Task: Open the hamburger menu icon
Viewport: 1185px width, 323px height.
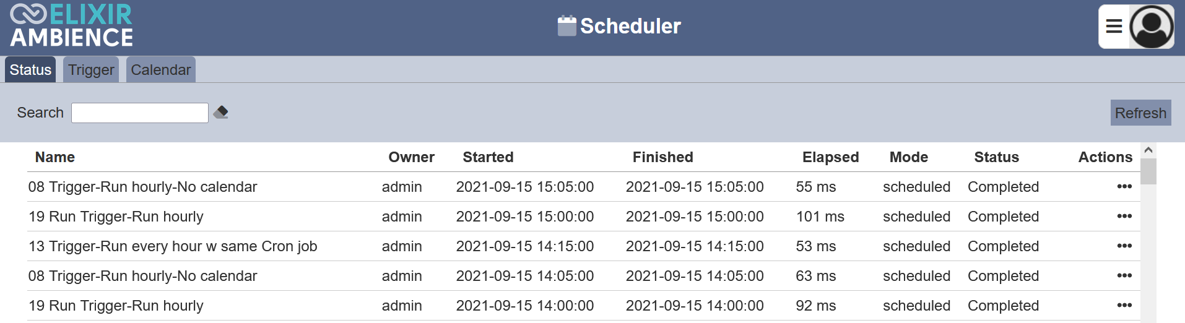Action: [1114, 26]
